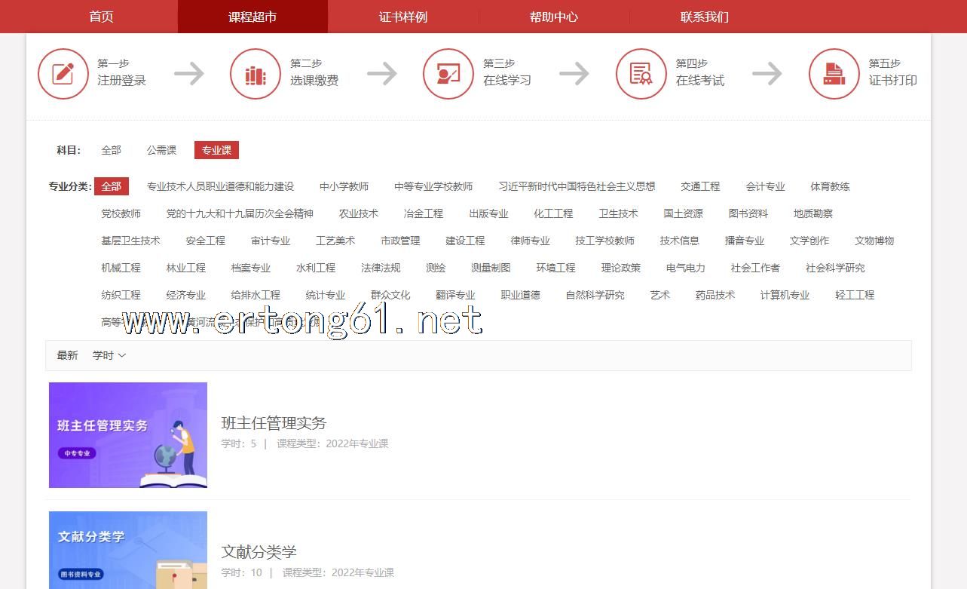Filter by 中小学教师 category

click(x=344, y=186)
